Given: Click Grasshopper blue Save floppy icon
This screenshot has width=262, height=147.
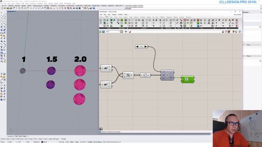Looking at the screenshot, I should (104, 31).
